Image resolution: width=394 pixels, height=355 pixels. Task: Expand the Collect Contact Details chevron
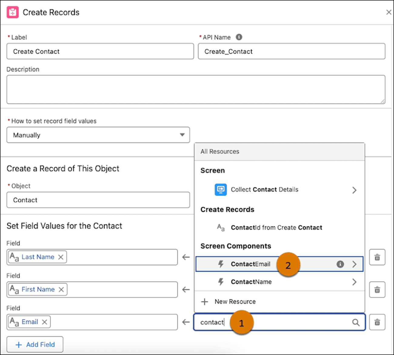[x=354, y=190]
